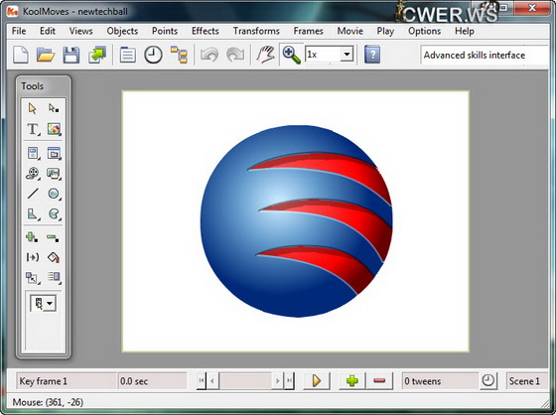The image size is (556, 415).
Task: Open the File menu
Action: [x=19, y=31]
